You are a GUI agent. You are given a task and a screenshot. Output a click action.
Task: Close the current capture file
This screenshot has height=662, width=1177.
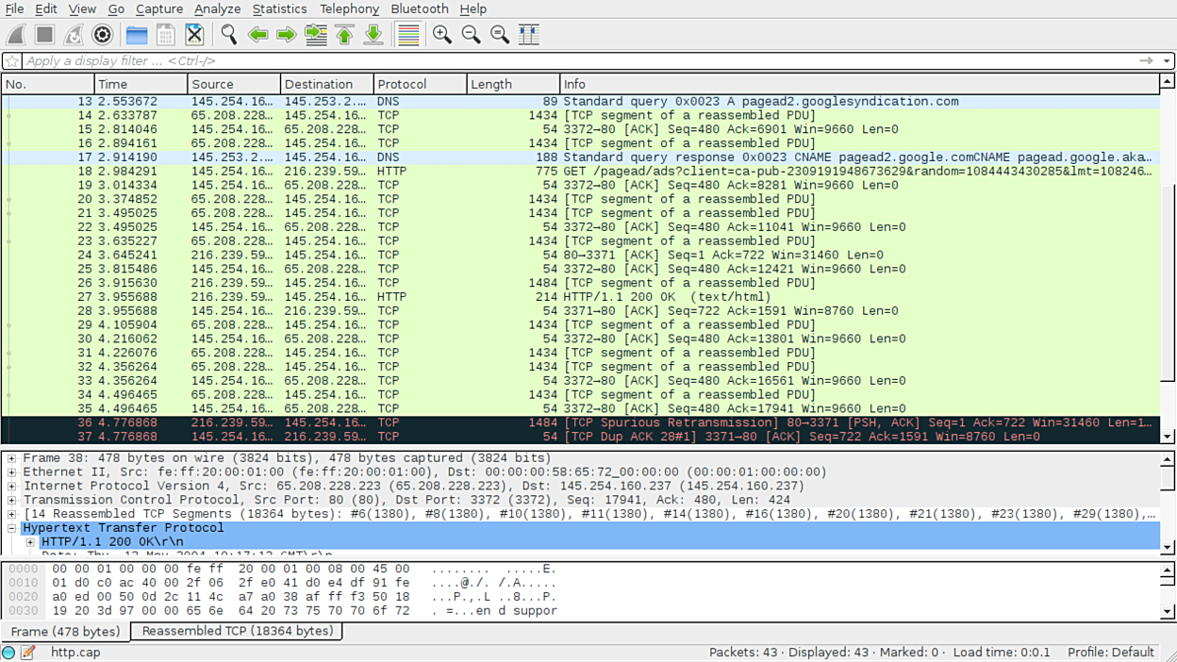point(194,35)
